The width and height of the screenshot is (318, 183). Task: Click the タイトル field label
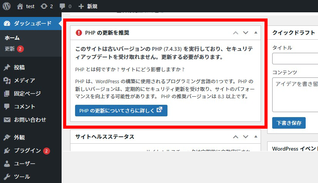coord(282,48)
